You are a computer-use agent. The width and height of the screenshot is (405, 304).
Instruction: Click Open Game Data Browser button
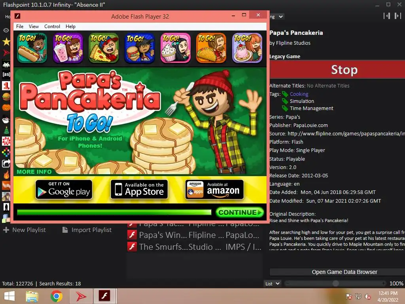point(337,272)
